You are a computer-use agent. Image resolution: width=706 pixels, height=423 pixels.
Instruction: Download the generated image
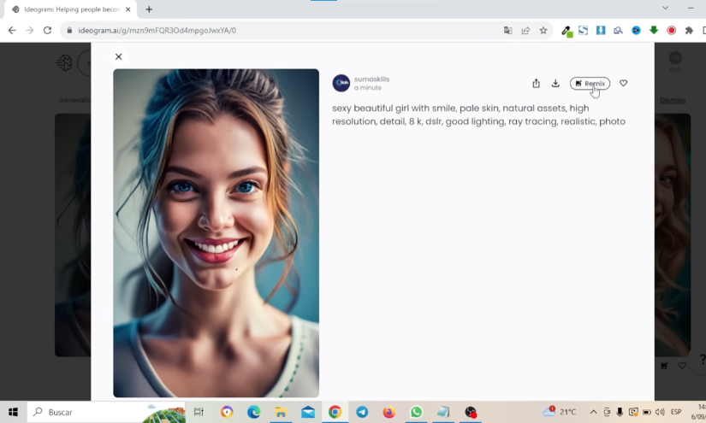point(555,83)
